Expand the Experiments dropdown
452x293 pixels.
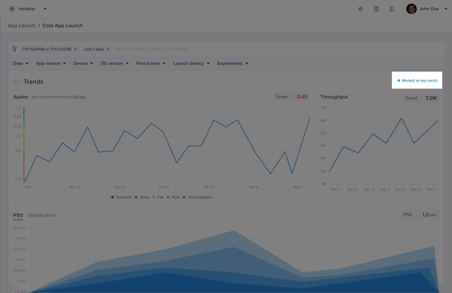tap(232, 64)
